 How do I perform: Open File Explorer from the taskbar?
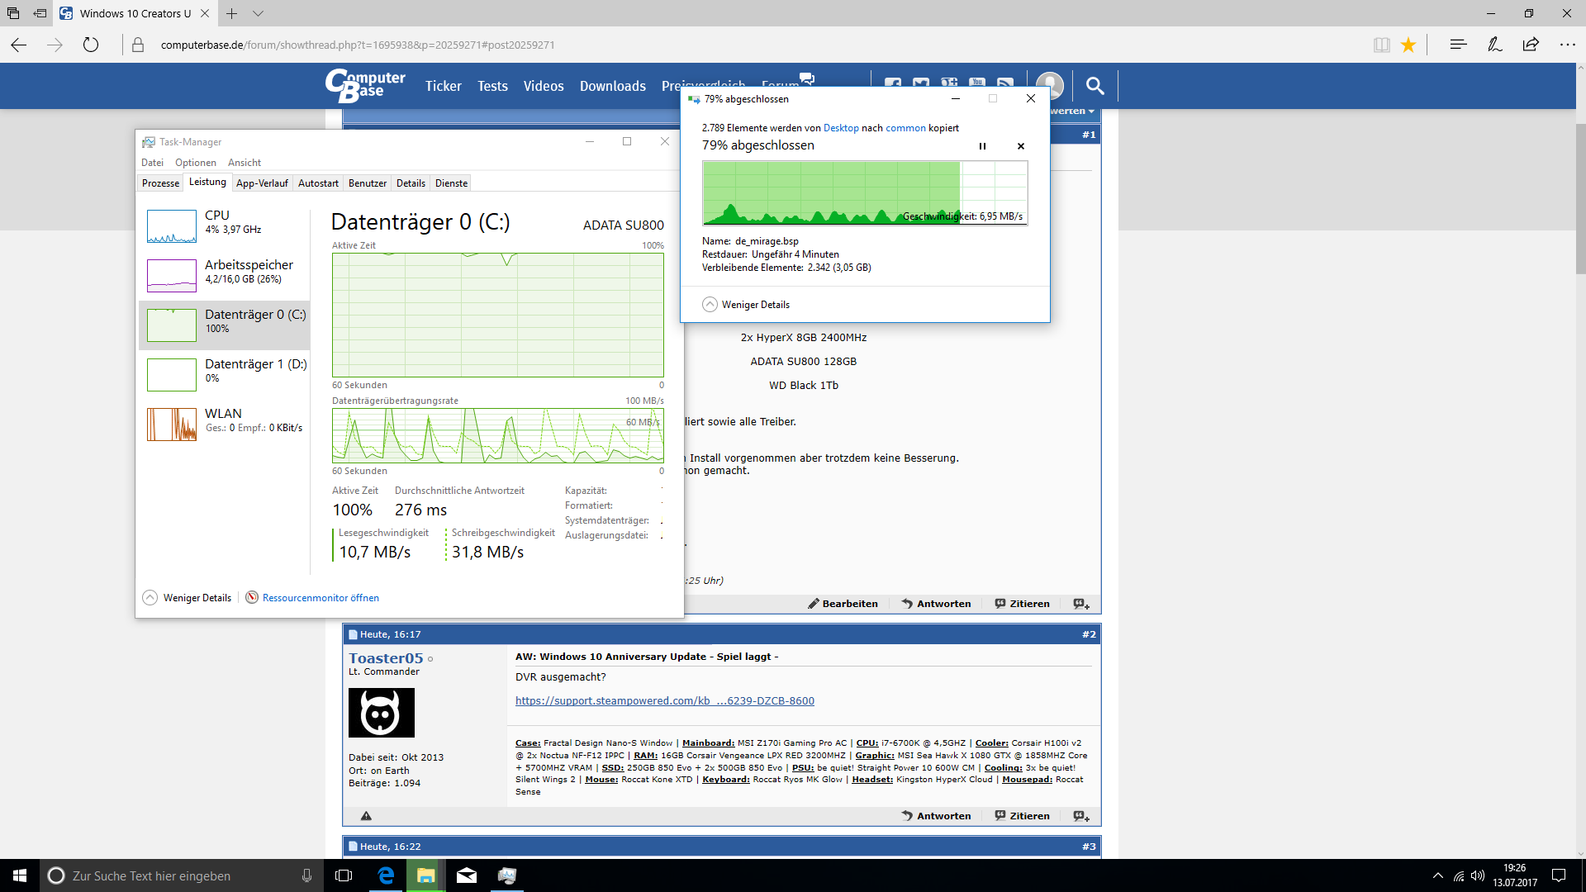tap(425, 875)
